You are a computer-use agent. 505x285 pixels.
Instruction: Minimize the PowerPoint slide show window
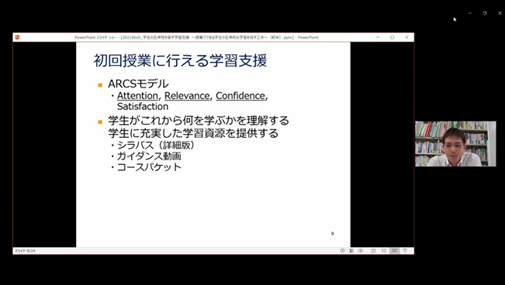[378, 37]
